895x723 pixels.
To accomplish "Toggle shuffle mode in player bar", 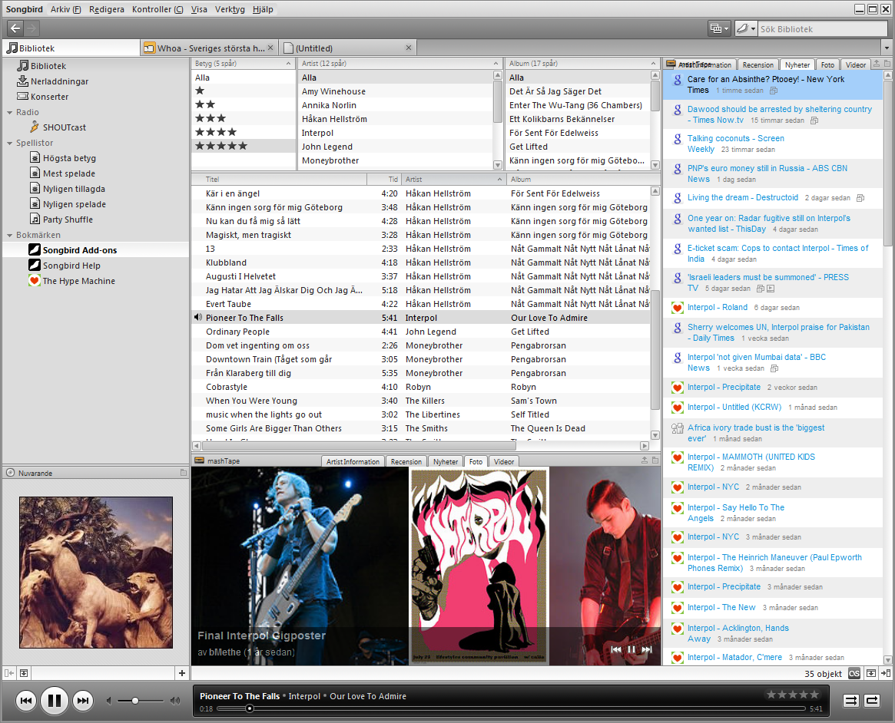I will tap(850, 701).
